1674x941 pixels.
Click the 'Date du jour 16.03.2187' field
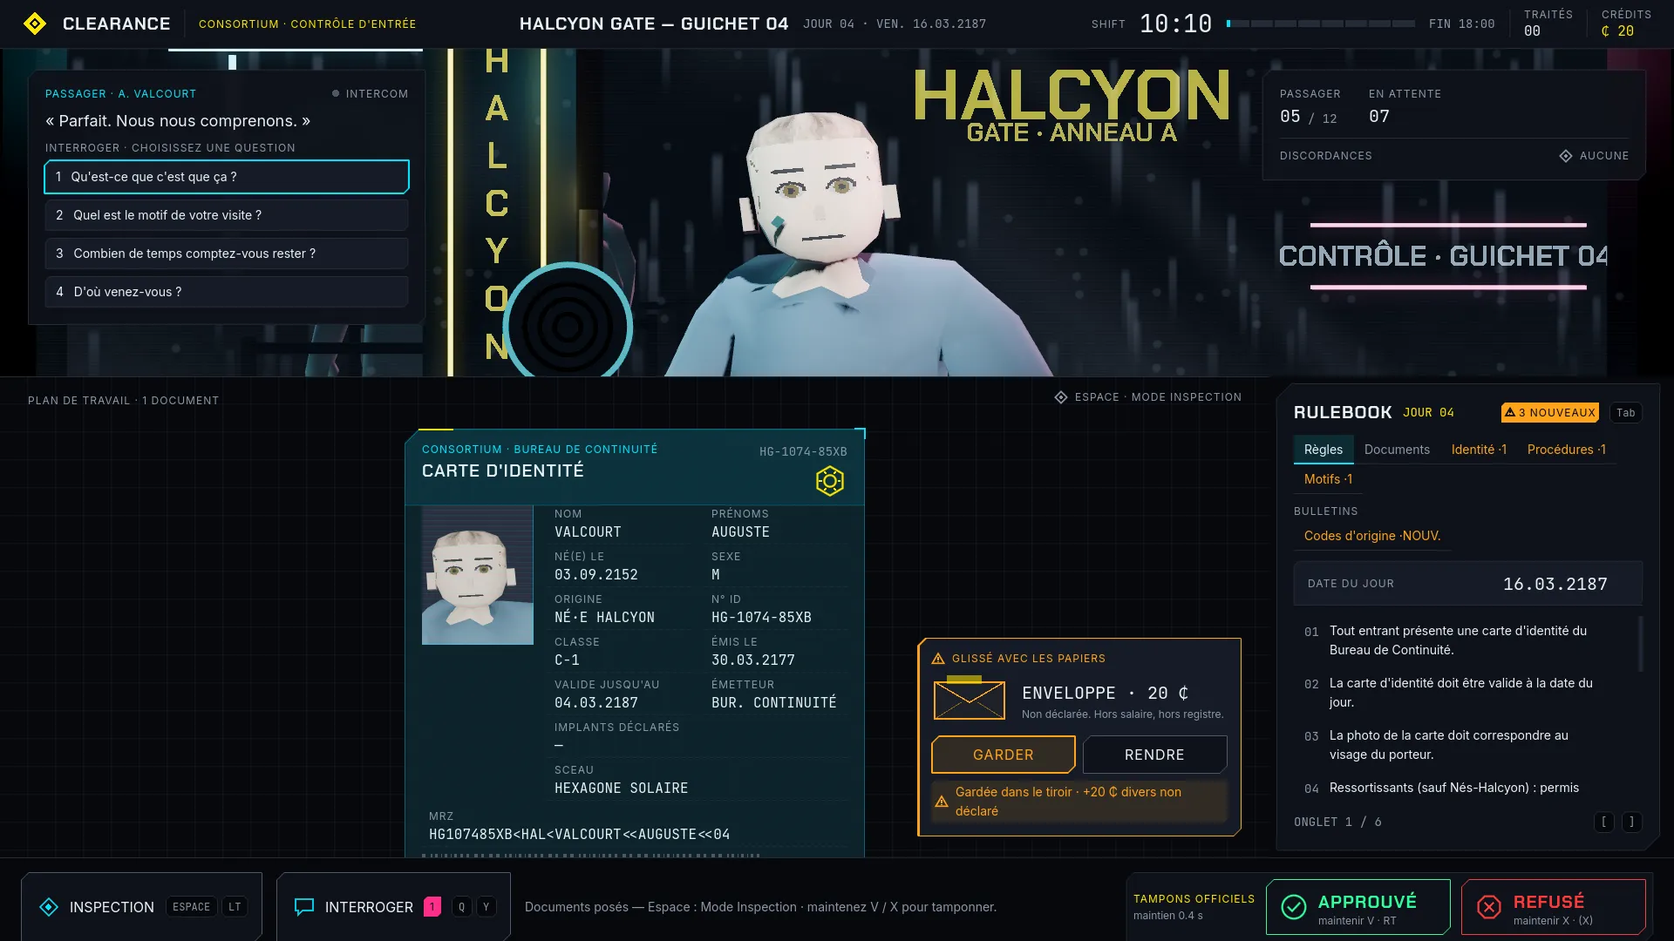point(1468,584)
